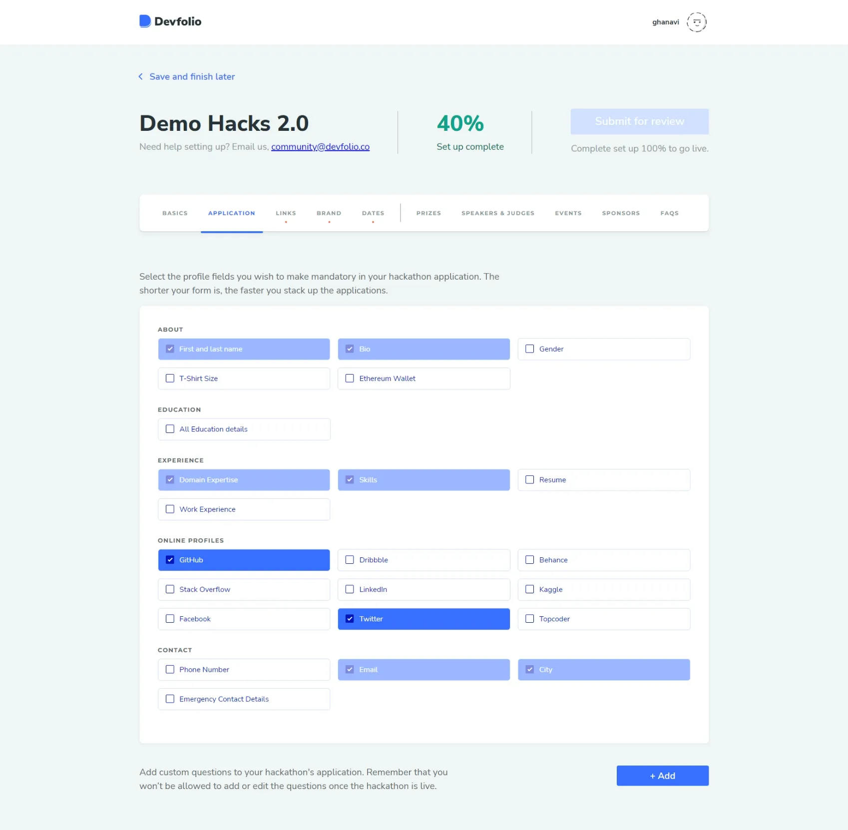Open the community@devfolio.co email link
This screenshot has width=848, height=830.
pos(320,147)
